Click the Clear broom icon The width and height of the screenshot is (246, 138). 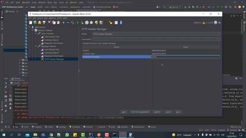96,23
